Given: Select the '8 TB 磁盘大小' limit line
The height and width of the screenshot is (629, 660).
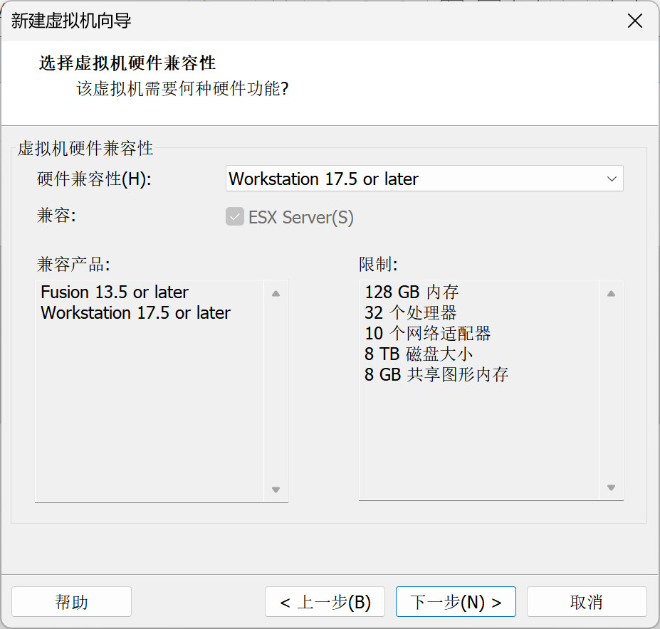Looking at the screenshot, I should tap(419, 354).
